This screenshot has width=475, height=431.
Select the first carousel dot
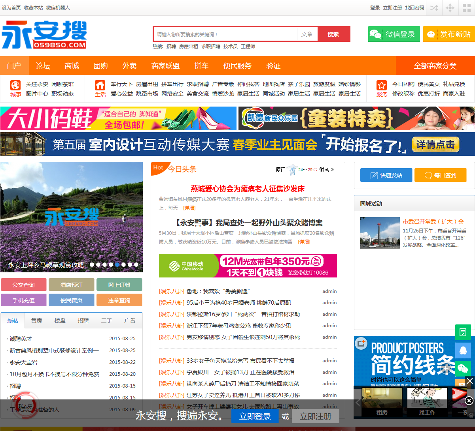(x=92, y=265)
